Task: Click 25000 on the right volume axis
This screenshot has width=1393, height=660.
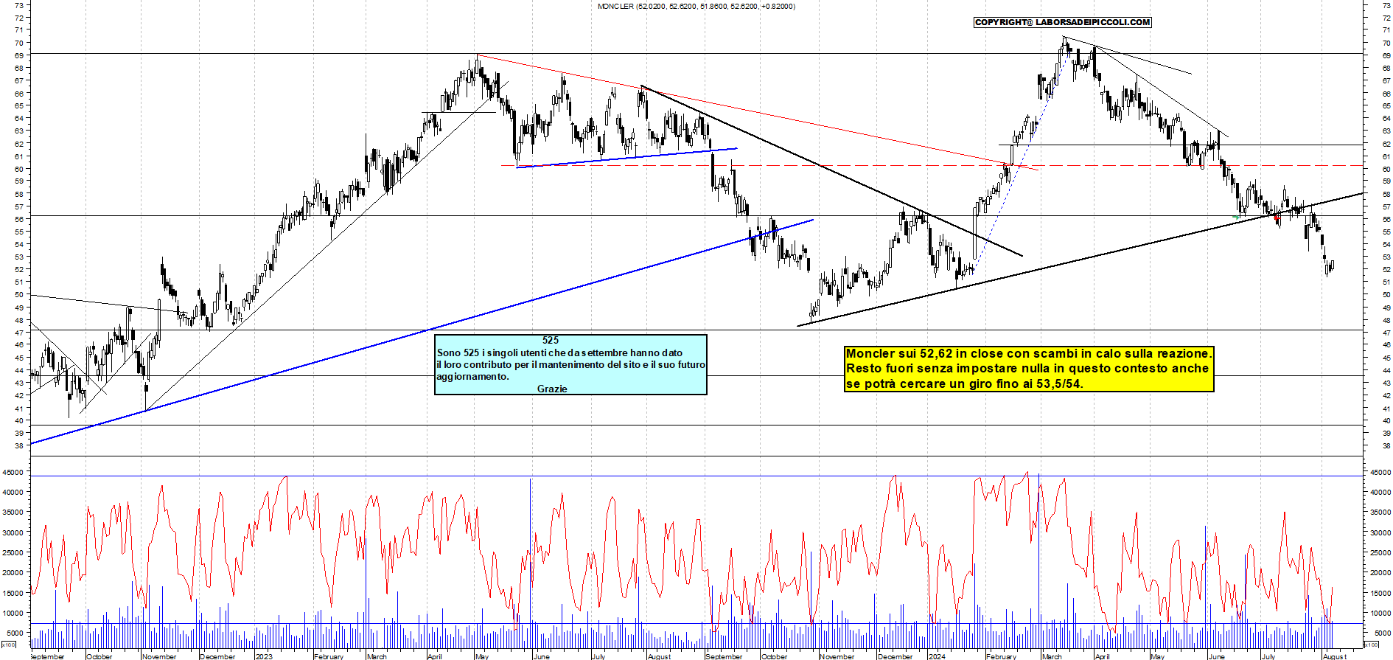Action: click(x=1380, y=553)
